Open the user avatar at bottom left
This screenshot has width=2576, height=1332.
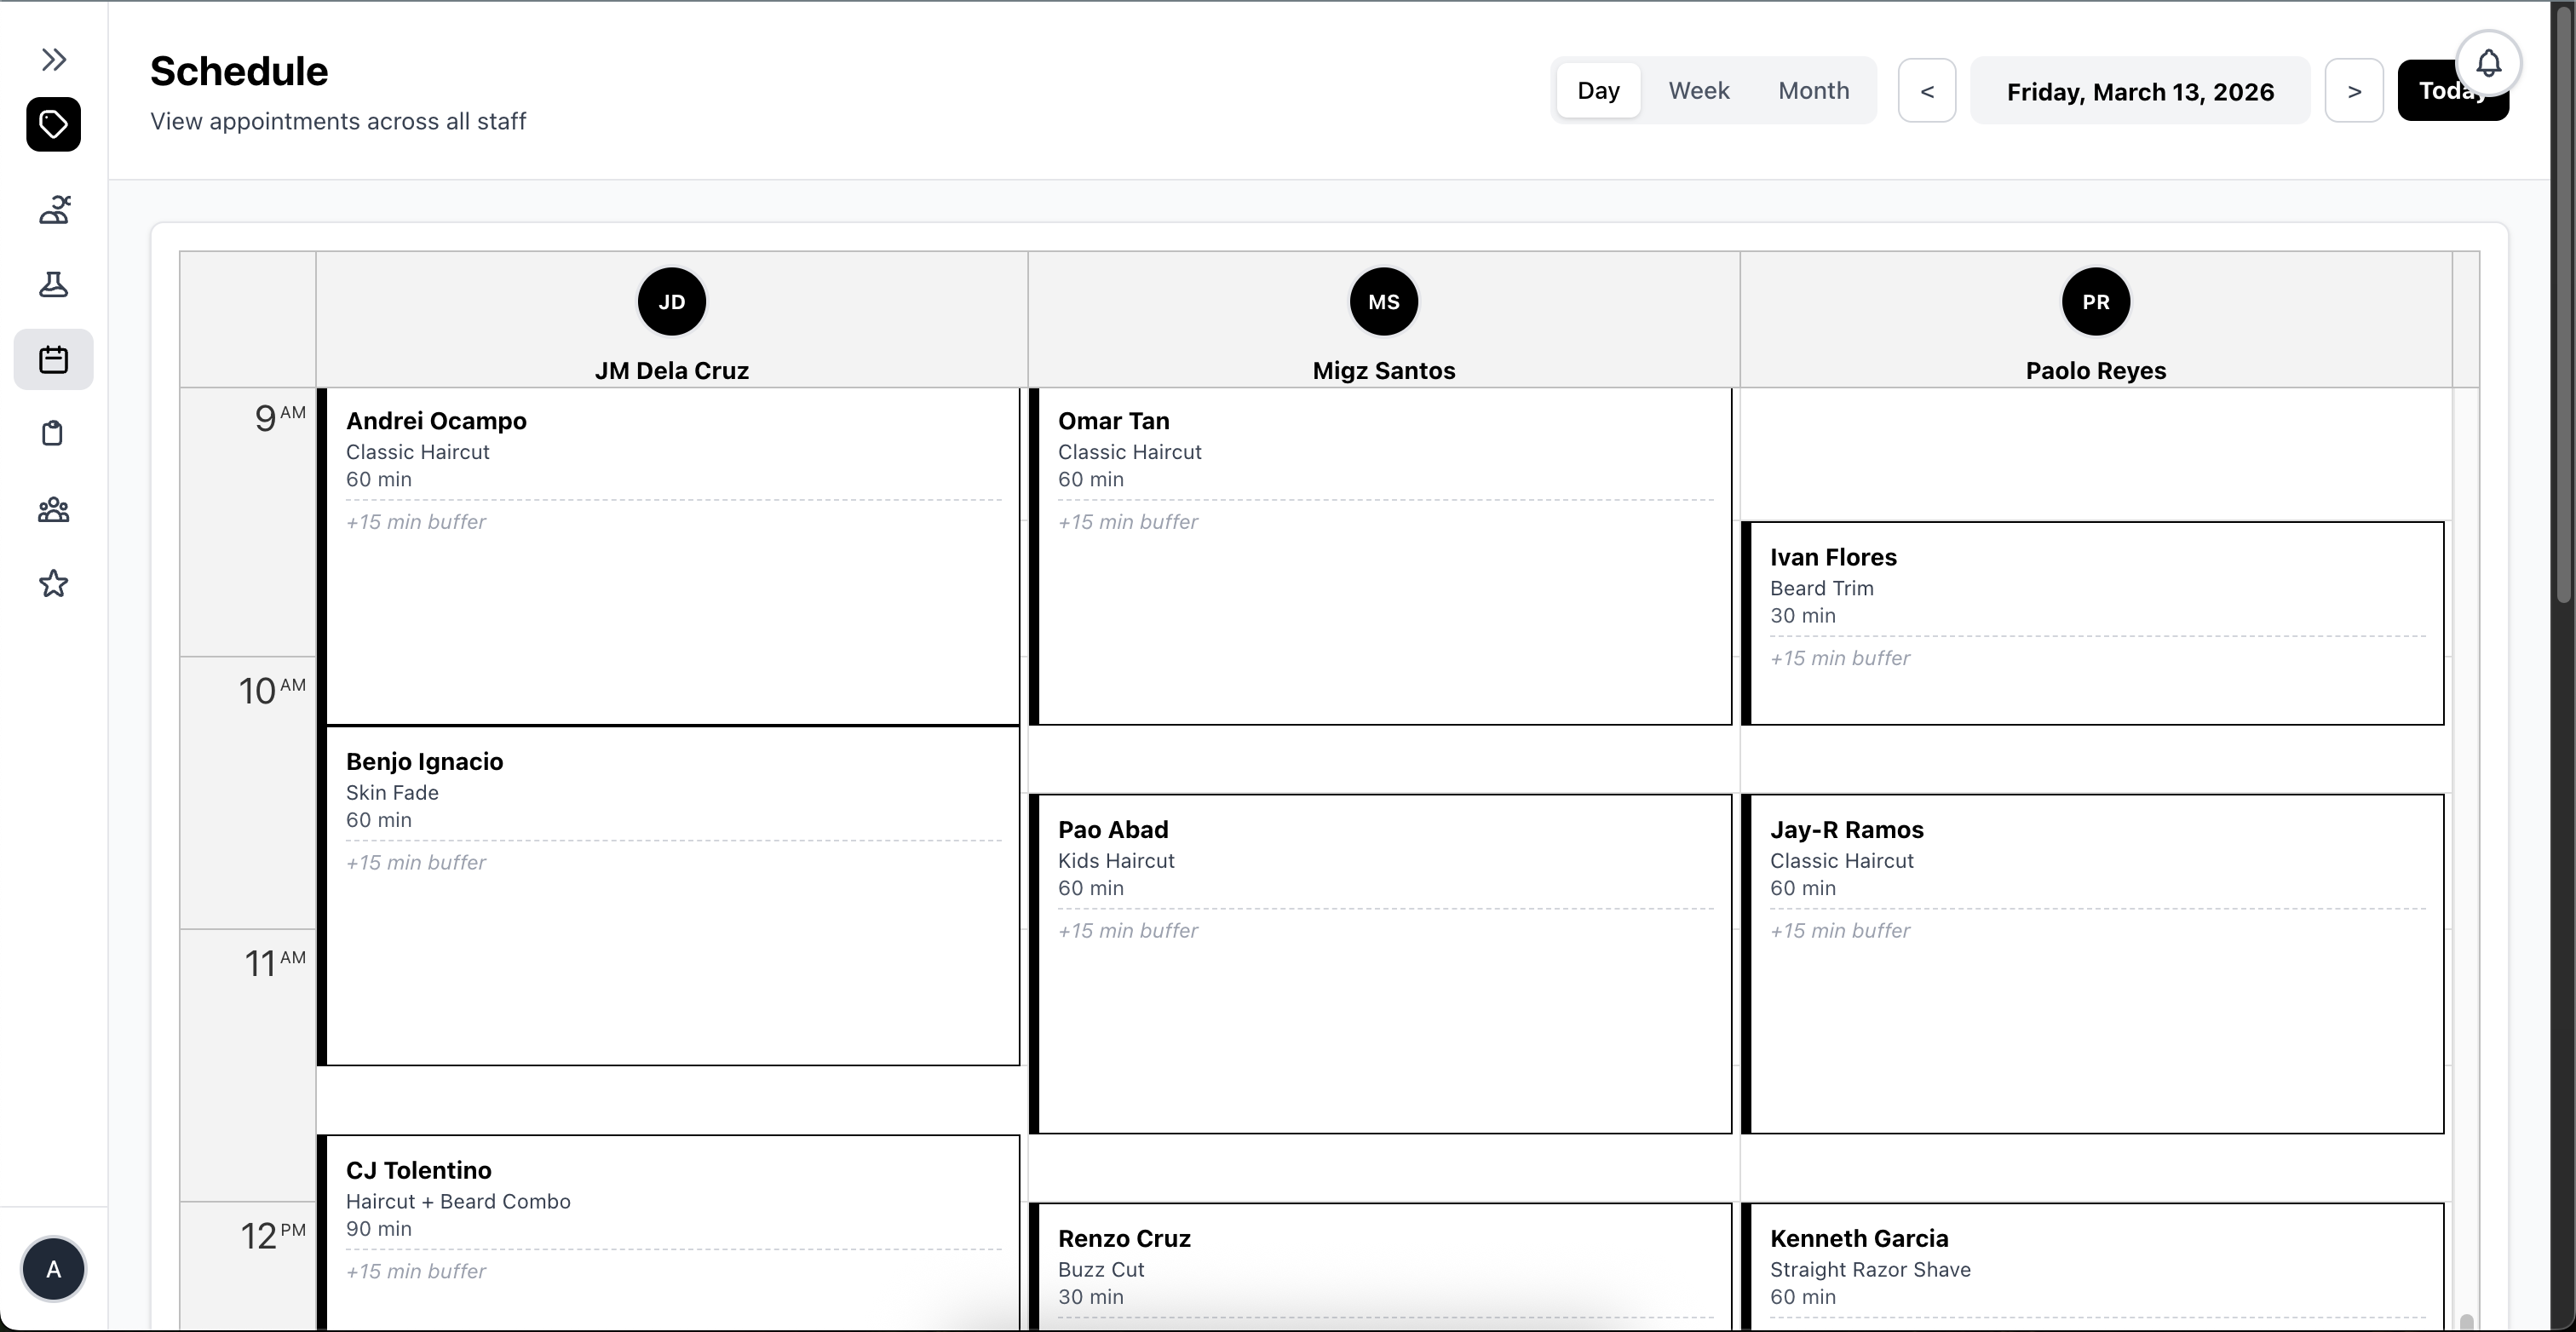(x=53, y=1269)
